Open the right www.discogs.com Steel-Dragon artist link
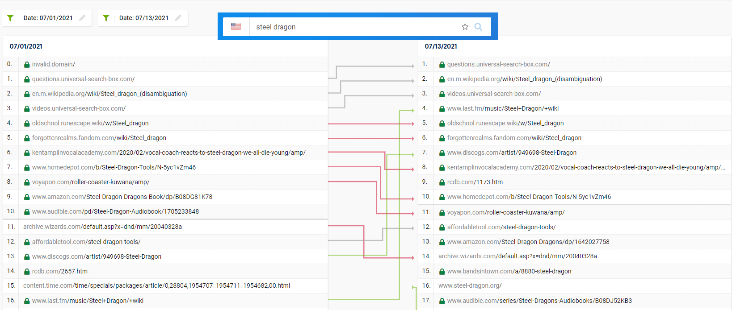The image size is (732, 310). click(x=512, y=153)
